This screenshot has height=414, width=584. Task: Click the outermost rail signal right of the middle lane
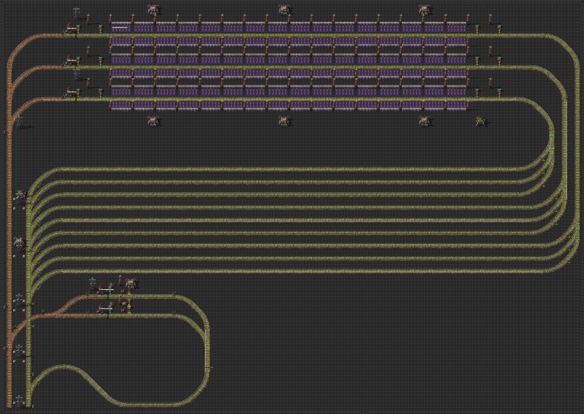tap(500, 60)
